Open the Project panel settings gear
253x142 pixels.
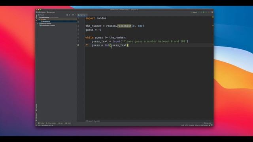[73, 15]
